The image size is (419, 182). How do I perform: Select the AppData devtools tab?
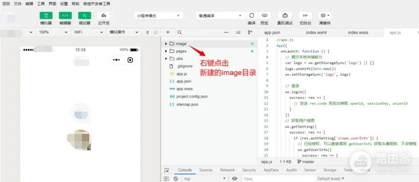(271, 170)
